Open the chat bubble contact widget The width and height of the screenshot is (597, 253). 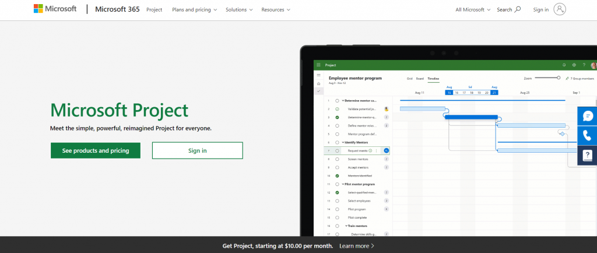click(588, 116)
